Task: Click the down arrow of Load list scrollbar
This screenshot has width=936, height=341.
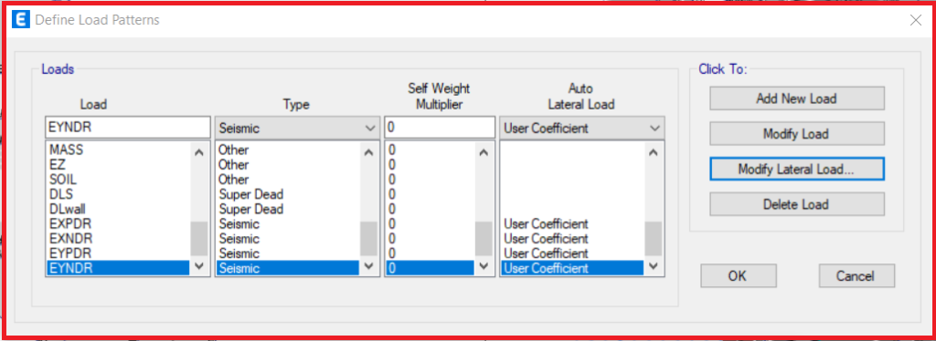Action: coord(198,266)
